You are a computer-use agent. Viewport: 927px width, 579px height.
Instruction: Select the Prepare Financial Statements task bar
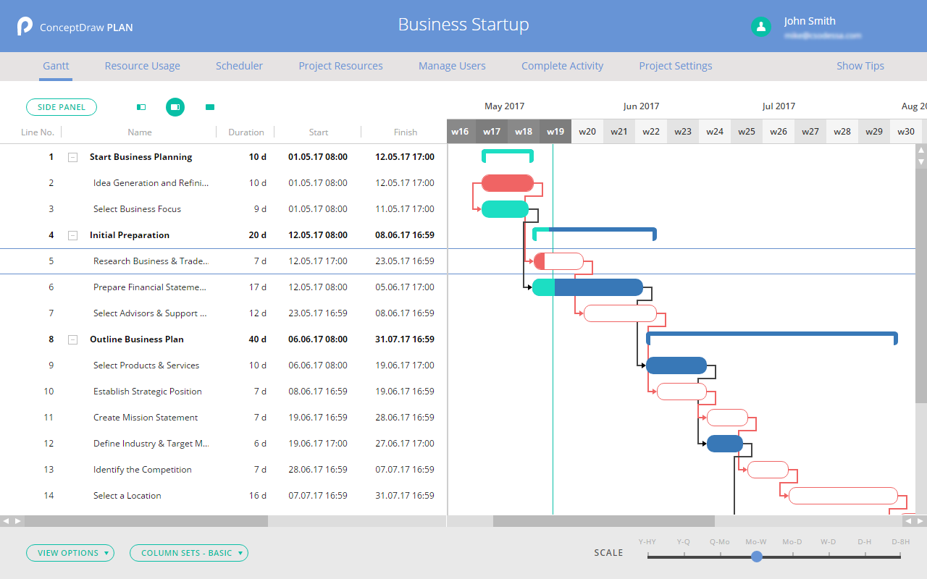(x=587, y=287)
